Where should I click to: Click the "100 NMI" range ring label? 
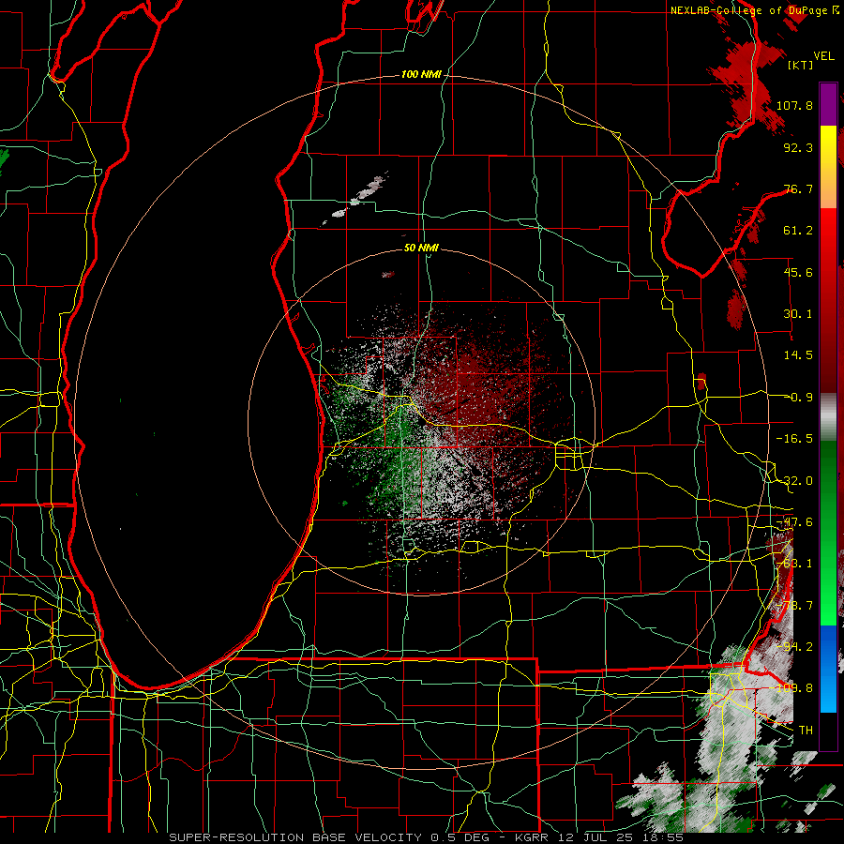point(421,74)
